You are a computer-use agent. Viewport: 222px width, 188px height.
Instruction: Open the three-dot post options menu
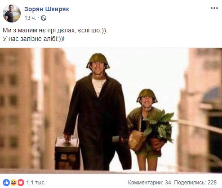(x=214, y=8)
